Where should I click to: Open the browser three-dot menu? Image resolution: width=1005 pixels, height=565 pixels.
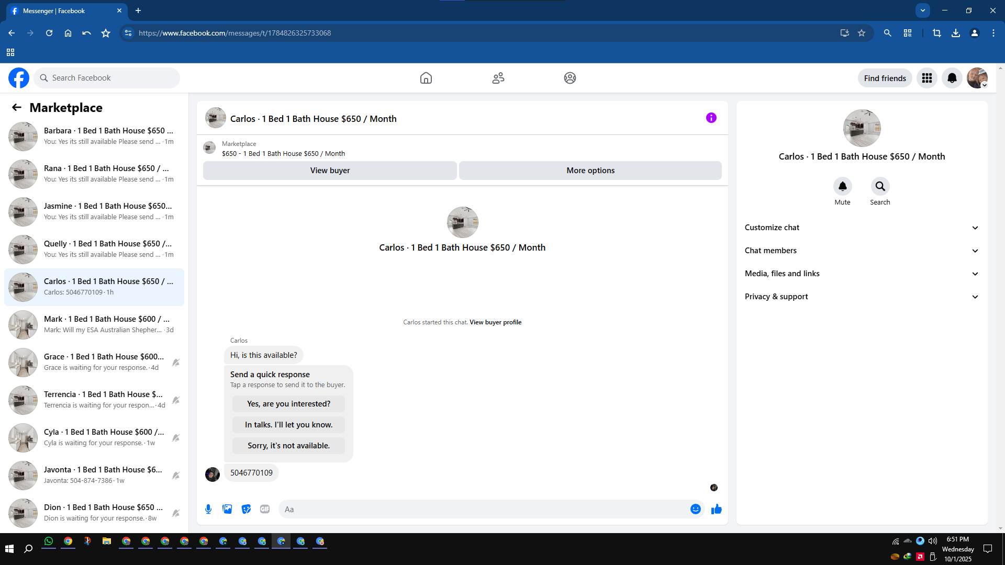[993, 33]
